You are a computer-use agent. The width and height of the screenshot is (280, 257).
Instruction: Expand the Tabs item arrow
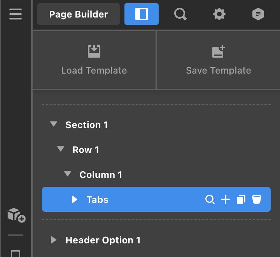tap(74, 199)
